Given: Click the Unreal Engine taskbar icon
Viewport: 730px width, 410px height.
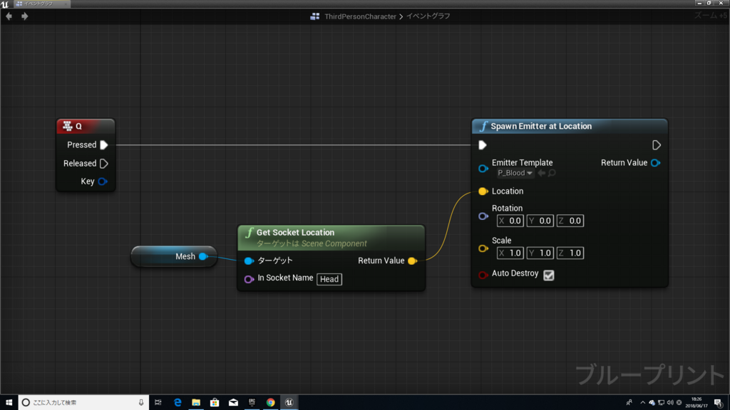Looking at the screenshot, I should (289, 402).
